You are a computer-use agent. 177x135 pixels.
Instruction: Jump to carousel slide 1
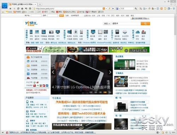pyautogui.click(x=91, y=92)
